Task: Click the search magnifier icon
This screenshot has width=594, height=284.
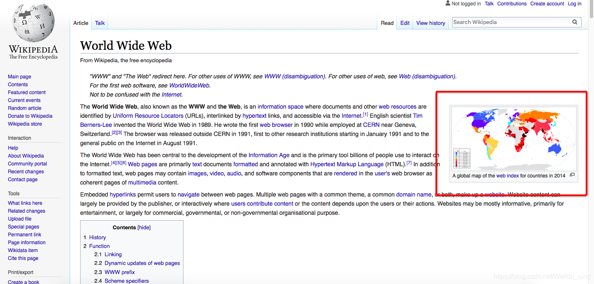Action: pos(575,22)
